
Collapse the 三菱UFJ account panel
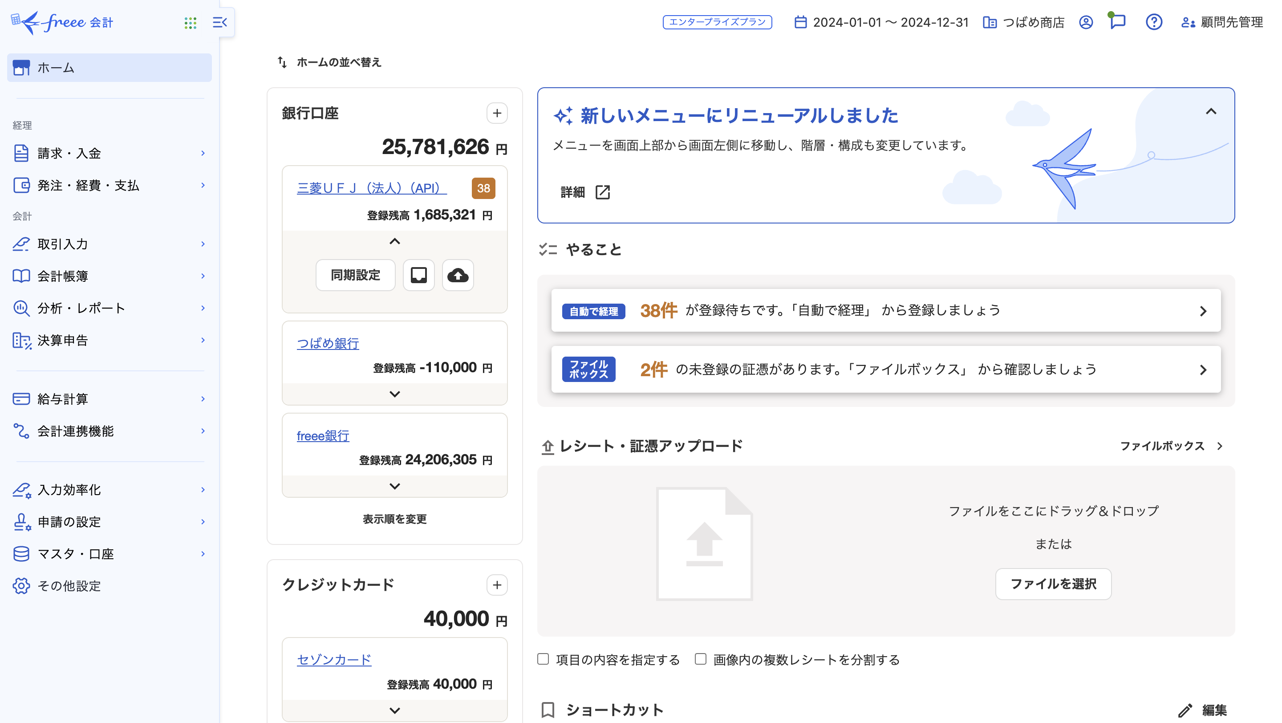click(x=395, y=242)
